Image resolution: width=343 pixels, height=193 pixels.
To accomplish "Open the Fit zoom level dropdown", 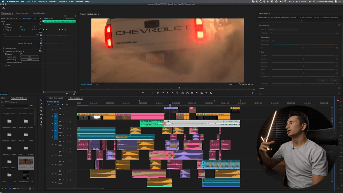I will 100,84.
